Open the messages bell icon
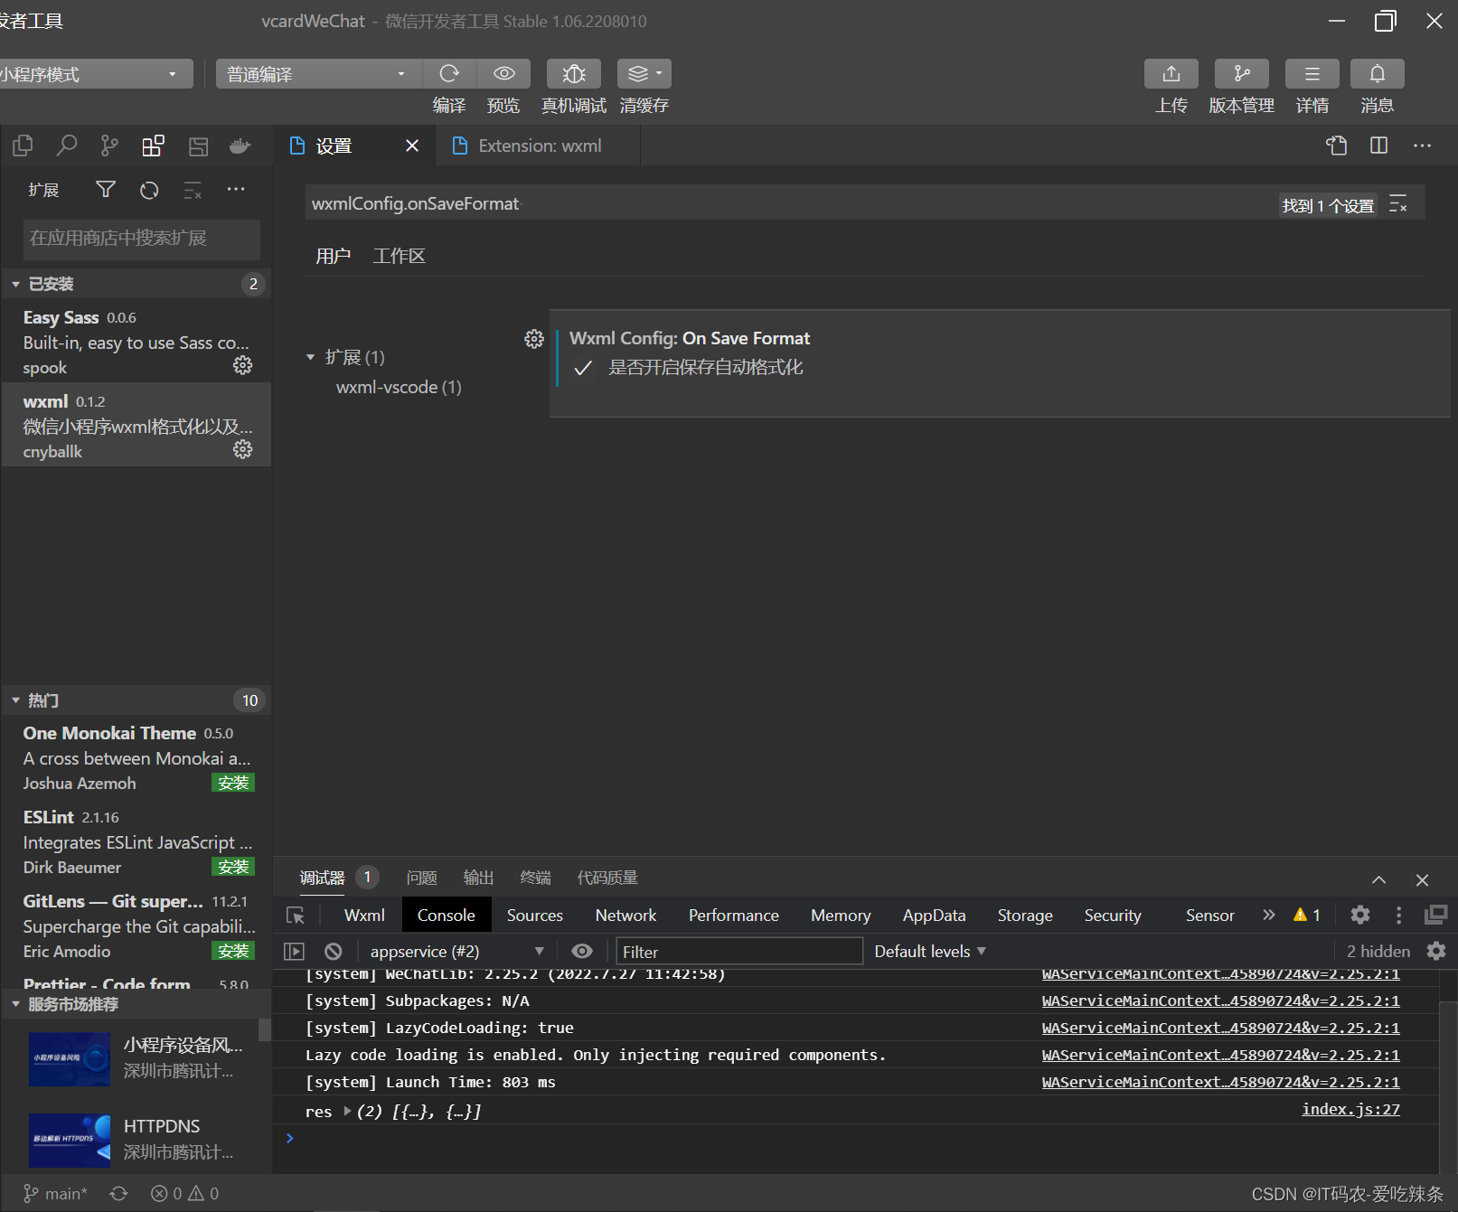 click(x=1378, y=73)
